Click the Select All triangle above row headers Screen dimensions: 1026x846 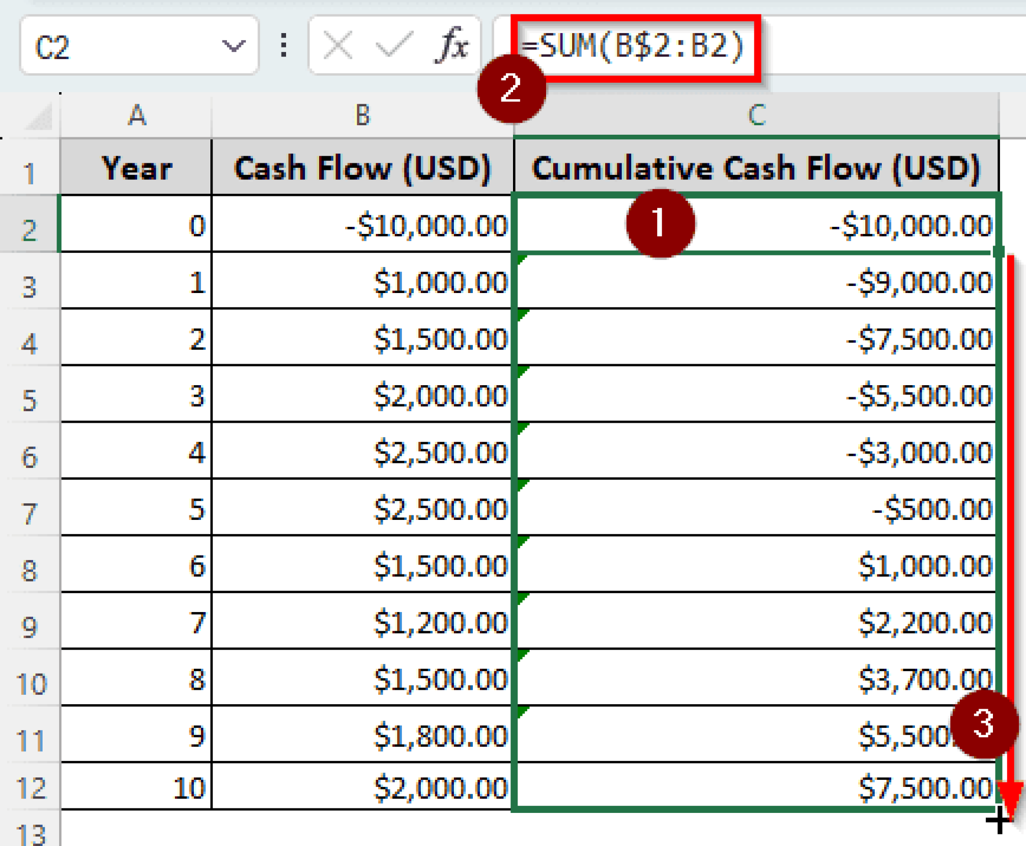[38, 115]
